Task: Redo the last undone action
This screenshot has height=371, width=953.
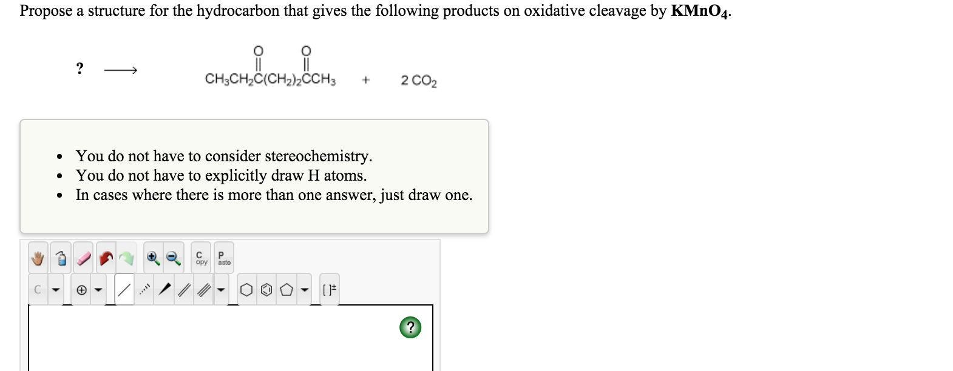Action: 128,259
